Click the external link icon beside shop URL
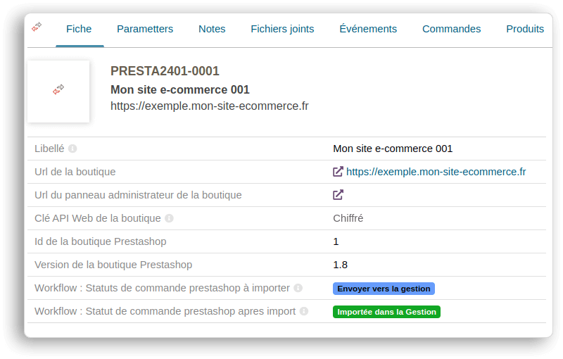 [x=338, y=172]
